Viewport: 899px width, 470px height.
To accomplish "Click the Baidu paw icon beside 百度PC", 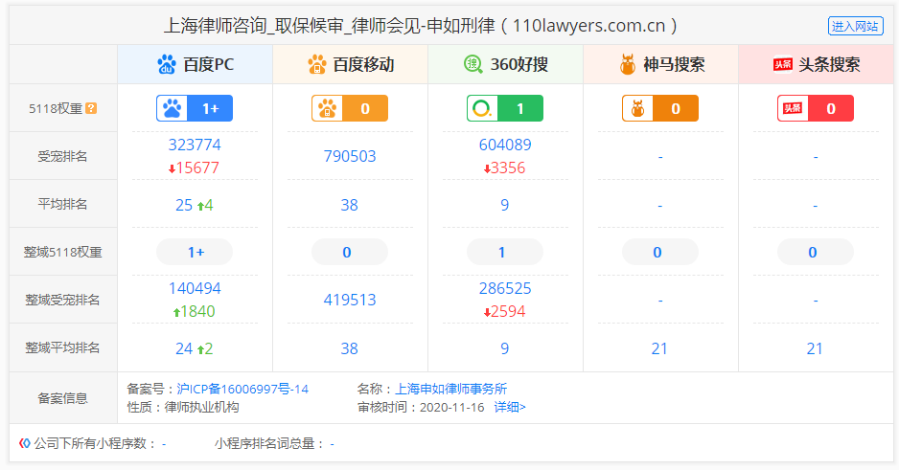I will [167, 64].
